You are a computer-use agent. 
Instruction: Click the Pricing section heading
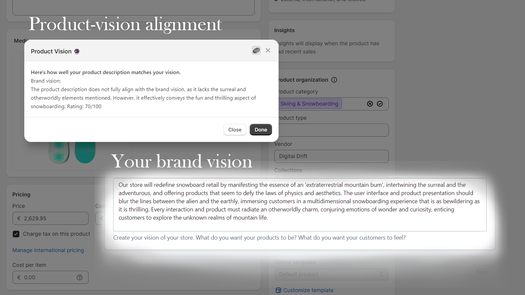[21, 195]
